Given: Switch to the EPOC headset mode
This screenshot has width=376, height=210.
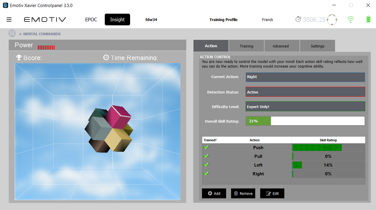Looking at the screenshot, I should [x=91, y=19].
